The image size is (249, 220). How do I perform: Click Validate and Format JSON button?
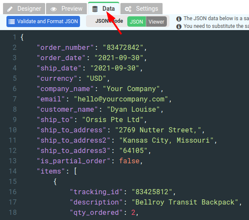tap(43, 21)
